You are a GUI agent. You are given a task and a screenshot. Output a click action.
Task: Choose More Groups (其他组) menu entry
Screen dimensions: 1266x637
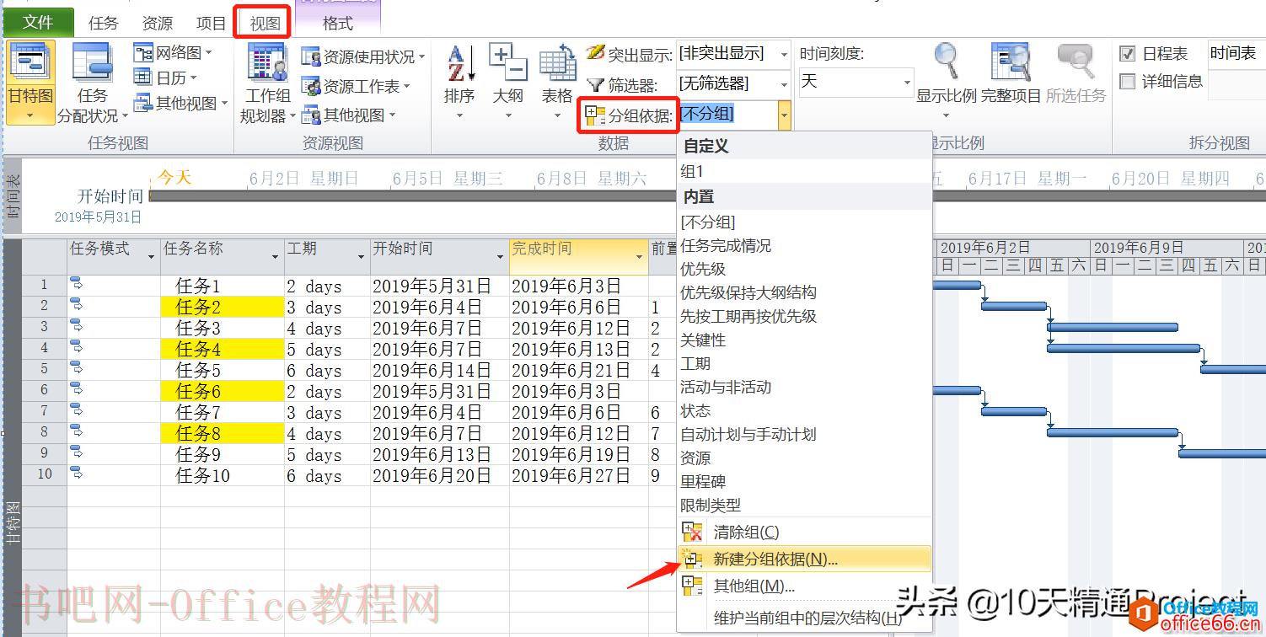[805, 586]
